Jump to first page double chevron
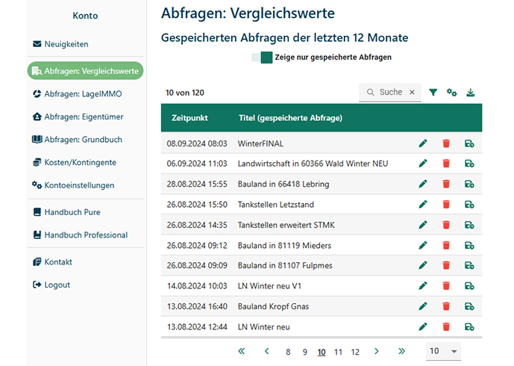 (x=242, y=351)
